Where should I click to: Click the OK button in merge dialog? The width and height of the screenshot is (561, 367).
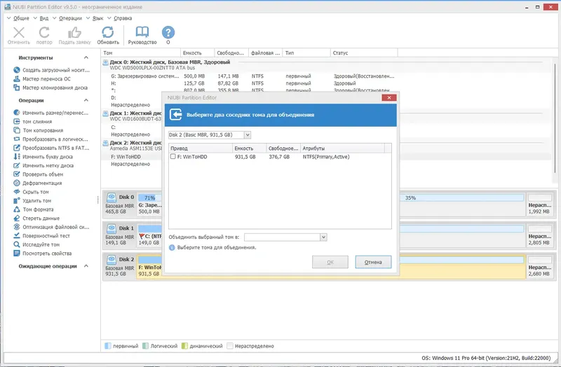pos(330,262)
